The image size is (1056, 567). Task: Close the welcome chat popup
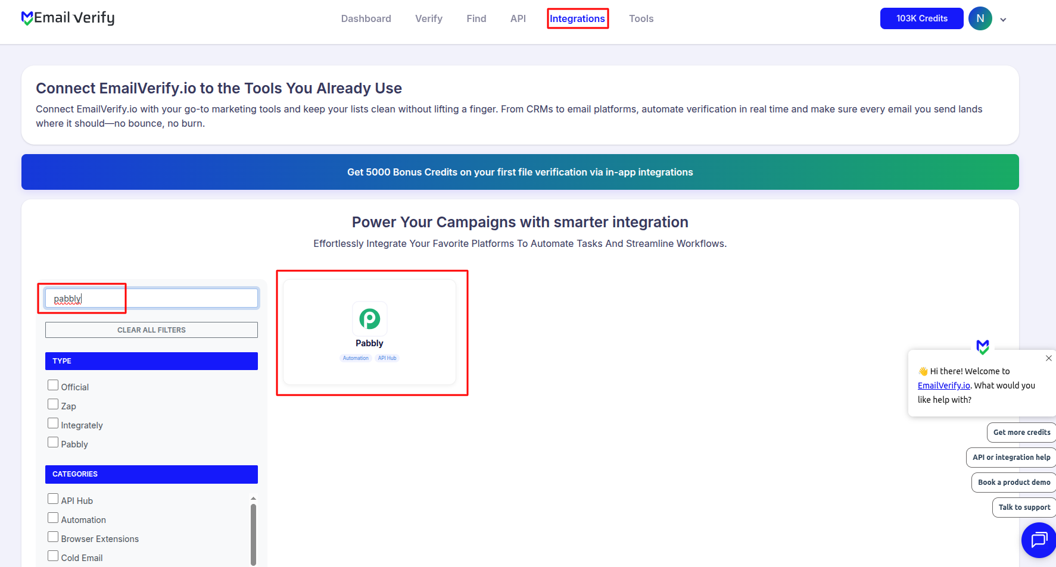pyautogui.click(x=1048, y=358)
